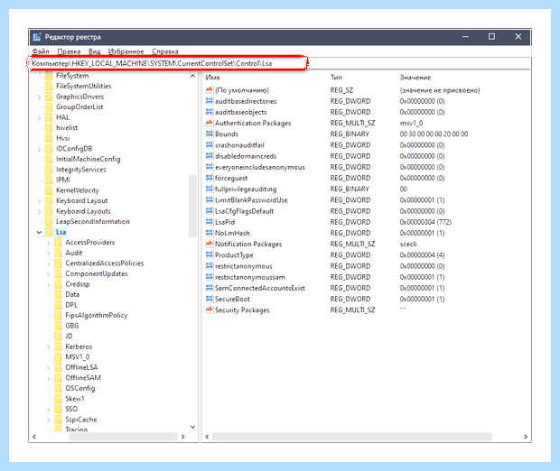
Task: Click the (По умолчанию) default value icon
Action: tap(210, 90)
